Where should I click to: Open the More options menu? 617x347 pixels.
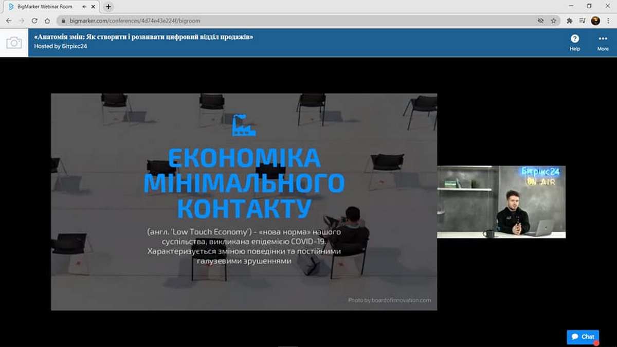(603, 42)
